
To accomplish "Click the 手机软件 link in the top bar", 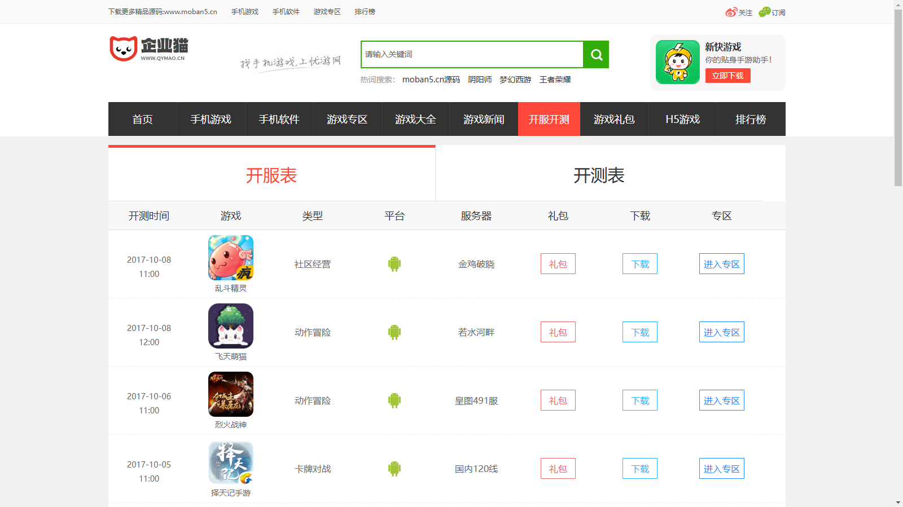I will pyautogui.click(x=286, y=12).
